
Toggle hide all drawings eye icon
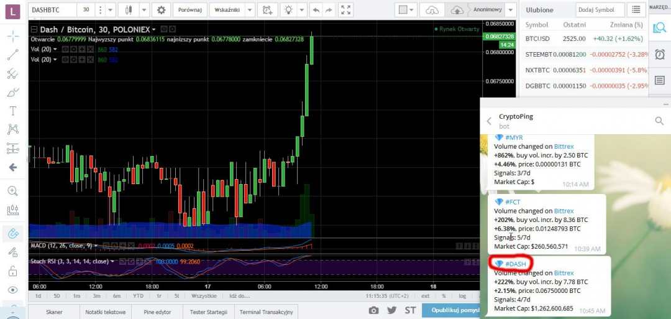point(12,290)
